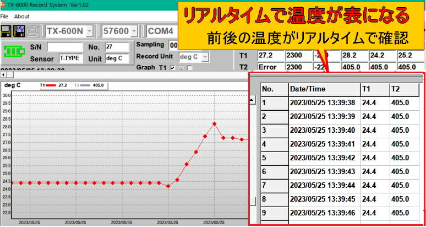Enable the Graph T2 checkbox
The height and width of the screenshot is (227, 426).
190,68
